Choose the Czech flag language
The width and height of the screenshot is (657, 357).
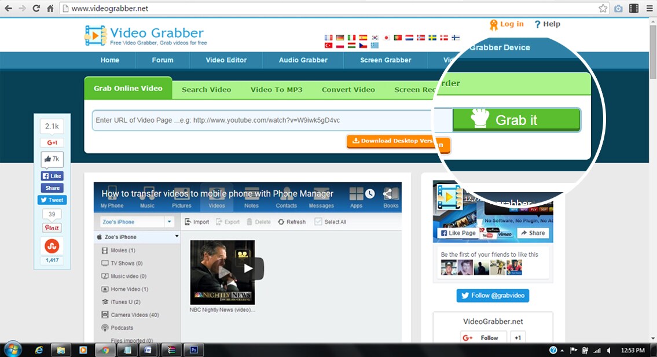point(363,45)
